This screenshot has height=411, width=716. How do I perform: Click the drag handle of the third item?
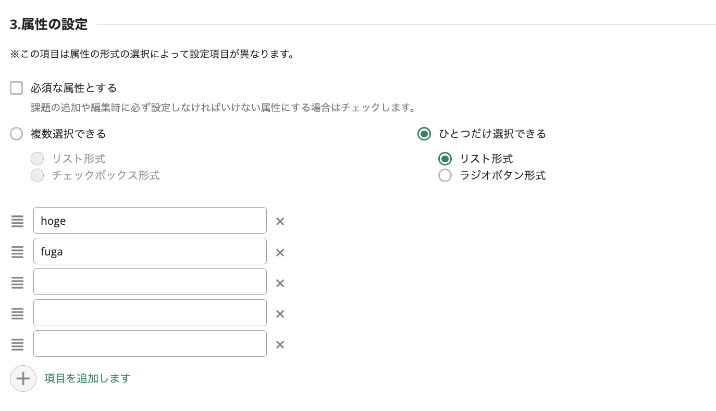click(17, 282)
